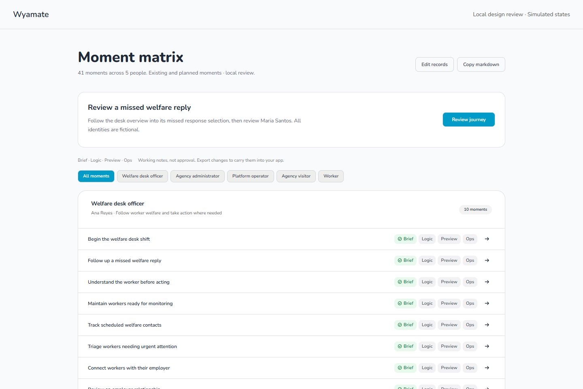This screenshot has width=583, height=389.
Task: Open Logic for Track scheduled welfare contacts
Action: [x=427, y=325]
